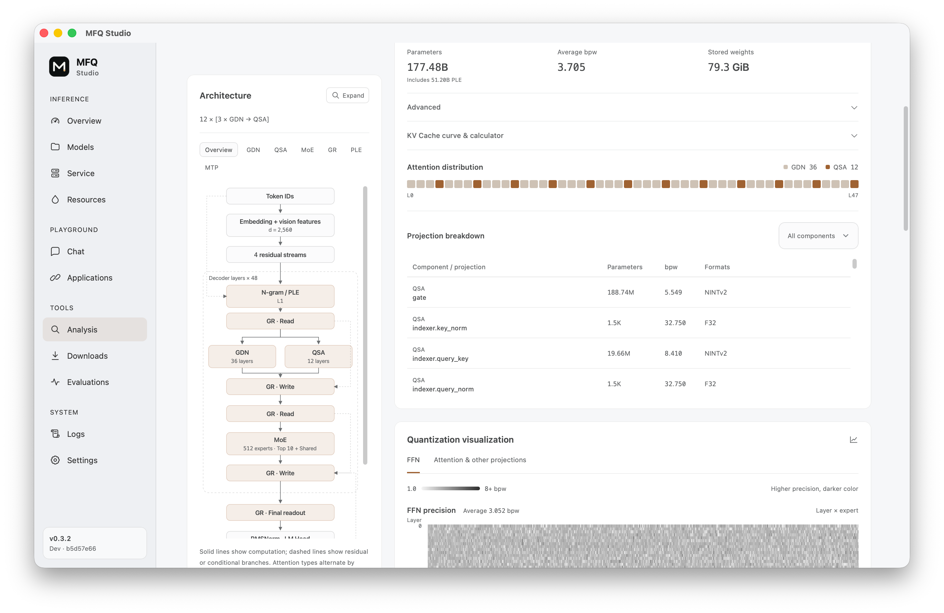Click the L0 attention layer square
Screen dimensions: 944x613
click(411, 184)
